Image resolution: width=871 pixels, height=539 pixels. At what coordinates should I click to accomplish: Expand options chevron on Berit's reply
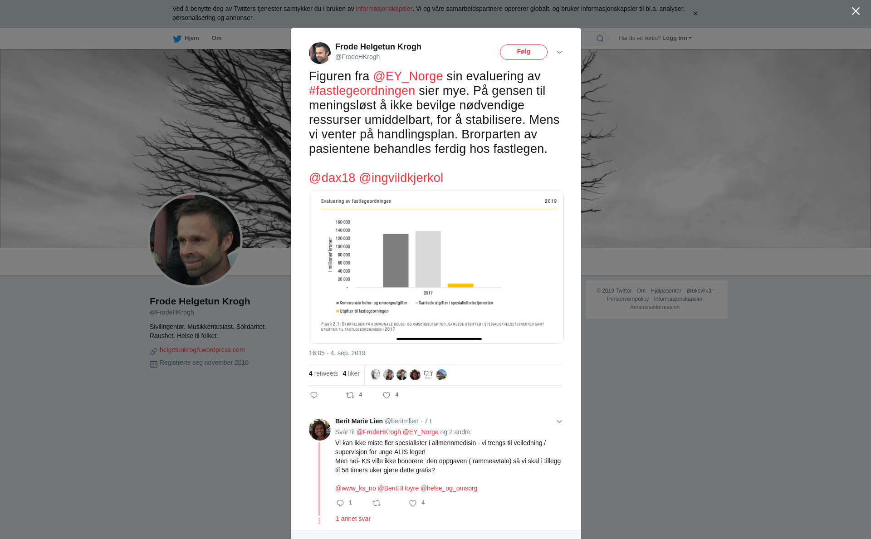point(559,421)
